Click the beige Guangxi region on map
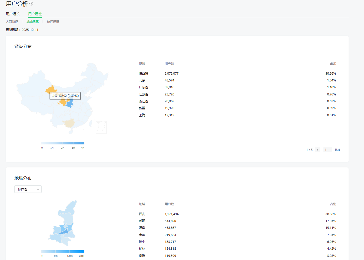This screenshot has height=260, width=364. pyautogui.click(x=69, y=123)
